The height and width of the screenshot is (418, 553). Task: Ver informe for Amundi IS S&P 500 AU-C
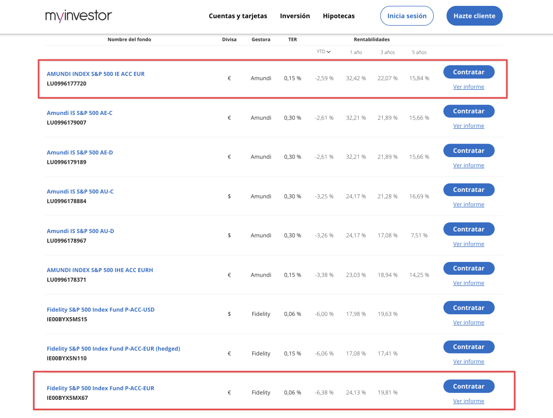(469, 204)
